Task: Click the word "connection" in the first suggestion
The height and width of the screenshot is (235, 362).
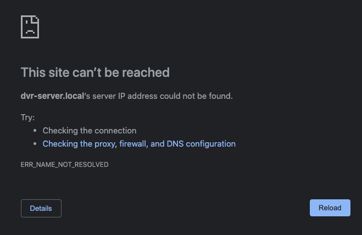Action: click(x=115, y=131)
